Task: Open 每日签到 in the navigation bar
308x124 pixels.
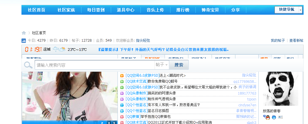Action: click(96, 10)
